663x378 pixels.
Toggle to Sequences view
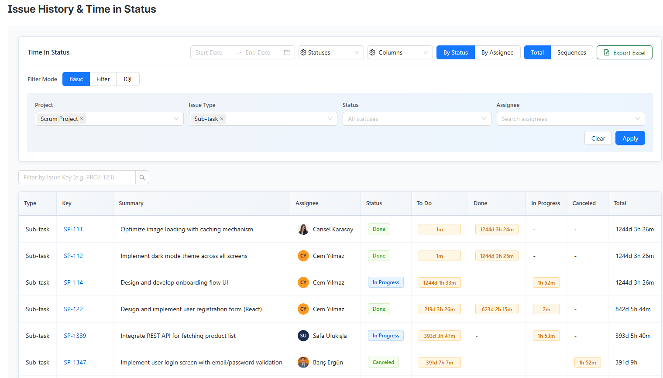click(571, 52)
